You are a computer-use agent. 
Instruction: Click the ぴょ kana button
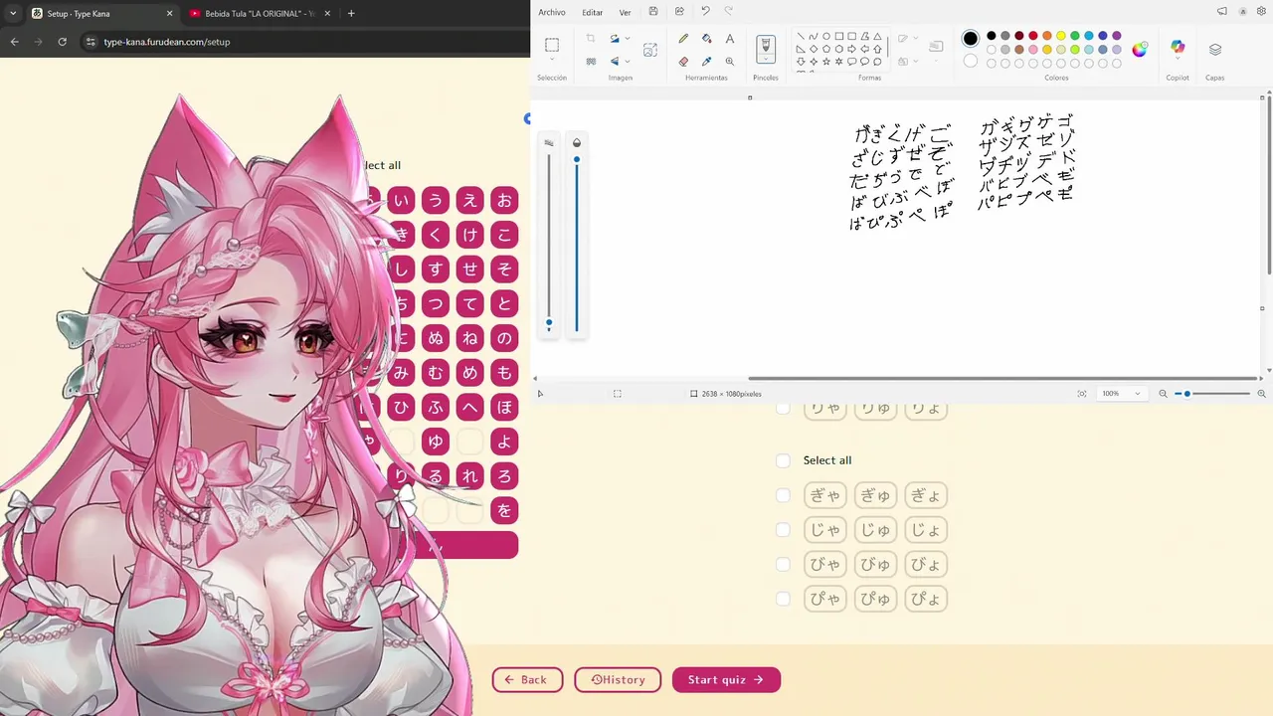(926, 600)
